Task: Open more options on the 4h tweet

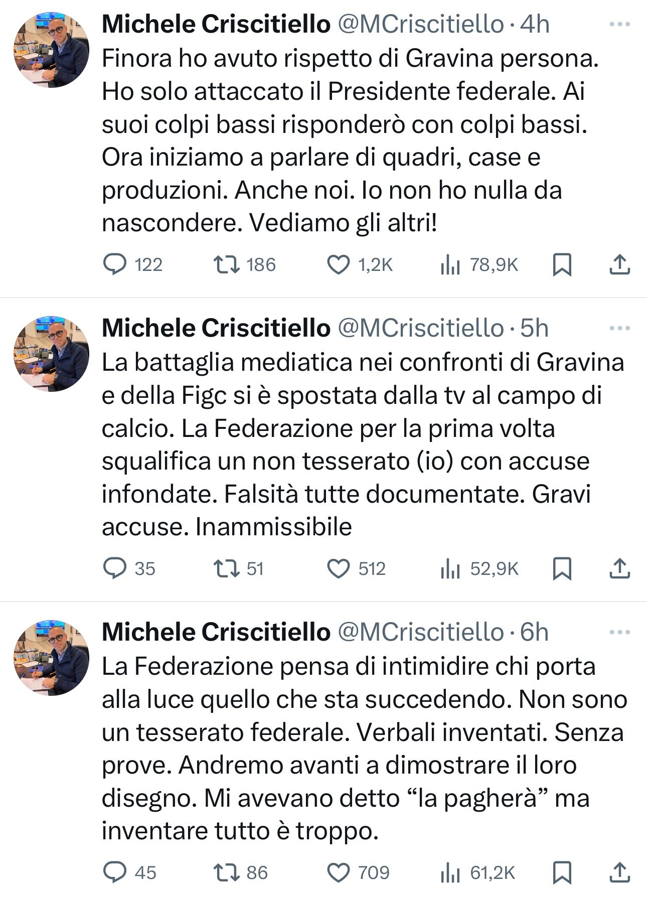Action: (619, 24)
